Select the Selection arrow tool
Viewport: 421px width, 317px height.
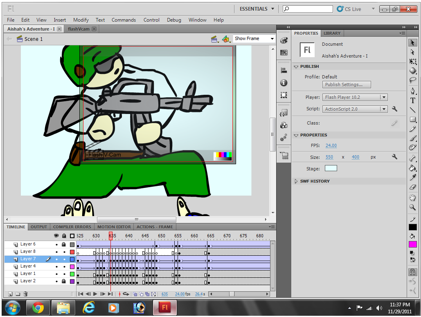click(x=413, y=42)
